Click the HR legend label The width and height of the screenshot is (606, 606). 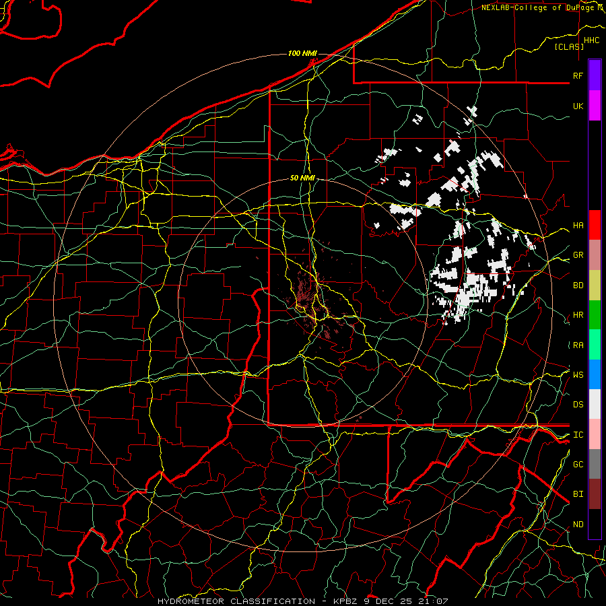point(578,315)
